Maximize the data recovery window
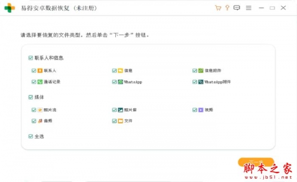 click(272, 8)
